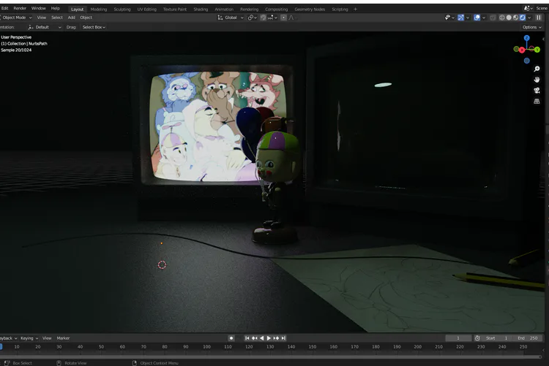
Task: Switch to the Geometry Nodes workspace tab
Action: 310,9
